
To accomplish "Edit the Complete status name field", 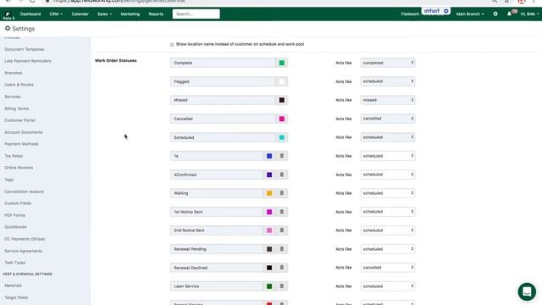I will [x=223, y=63].
